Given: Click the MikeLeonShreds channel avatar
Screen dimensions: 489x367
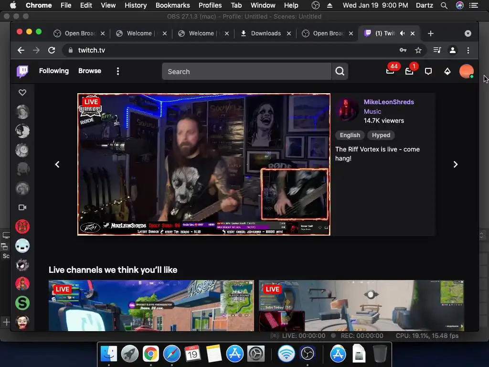Looking at the screenshot, I should [x=346, y=109].
